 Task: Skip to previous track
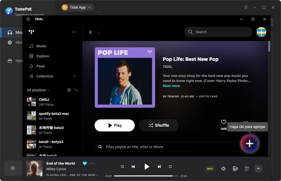pos(133,167)
